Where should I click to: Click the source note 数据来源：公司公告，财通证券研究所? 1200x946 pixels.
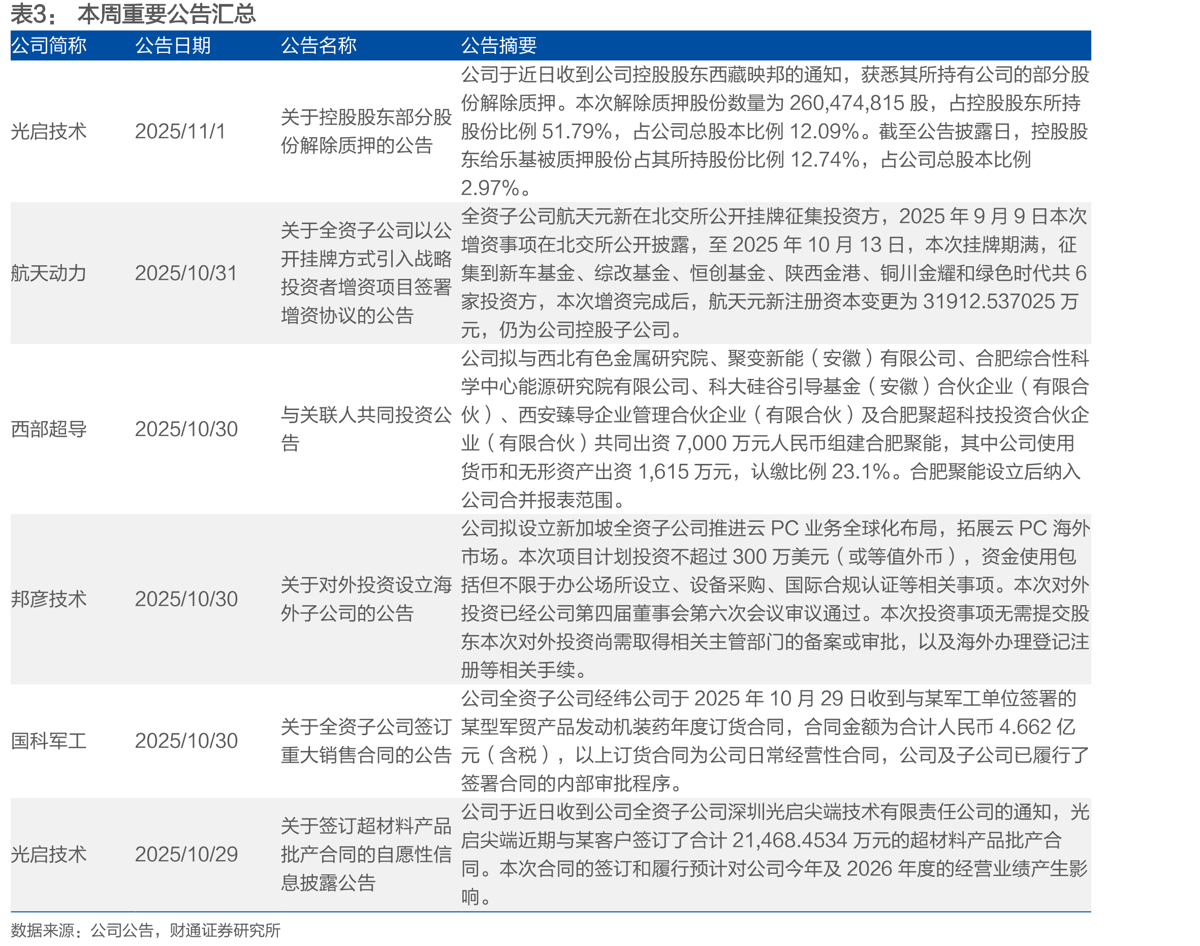pyautogui.click(x=145, y=930)
